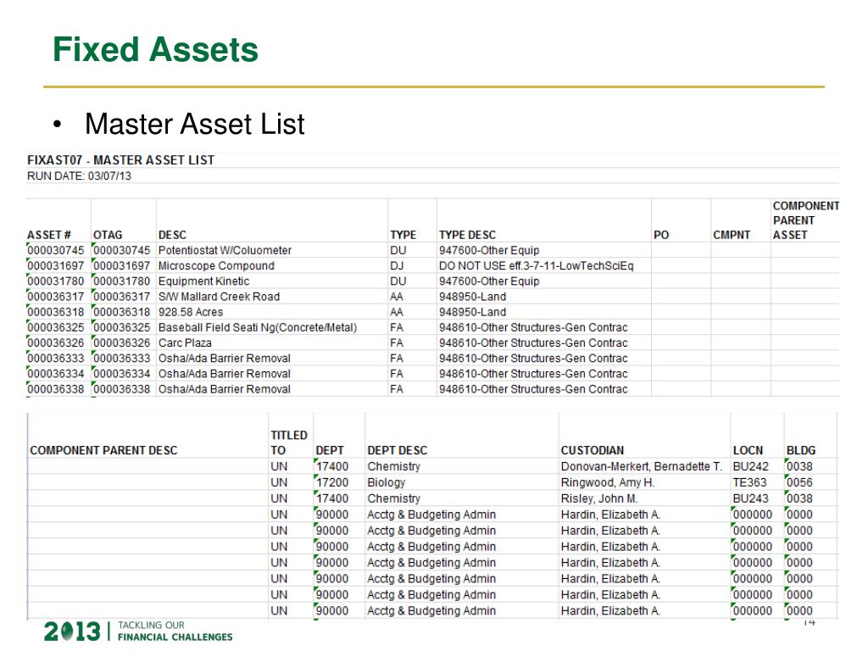Click type code DJ
The image size is (868, 651).
(397, 265)
